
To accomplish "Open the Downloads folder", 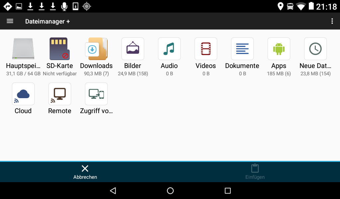I will click(x=96, y=49).
